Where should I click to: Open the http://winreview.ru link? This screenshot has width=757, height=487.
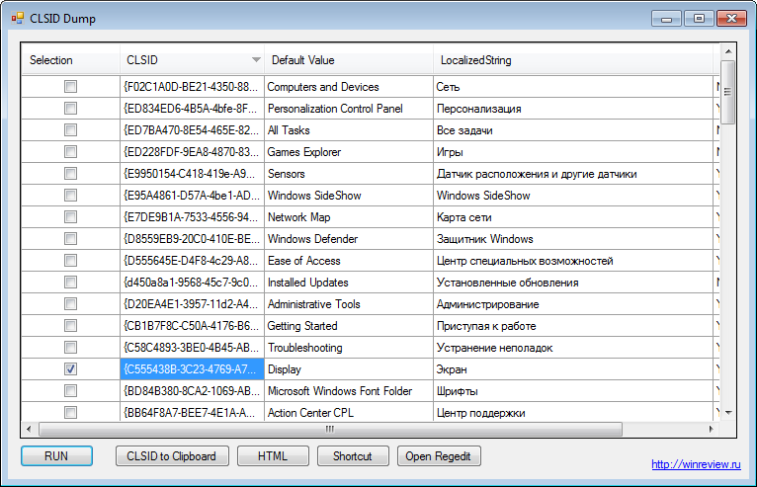tap(696, 464)
